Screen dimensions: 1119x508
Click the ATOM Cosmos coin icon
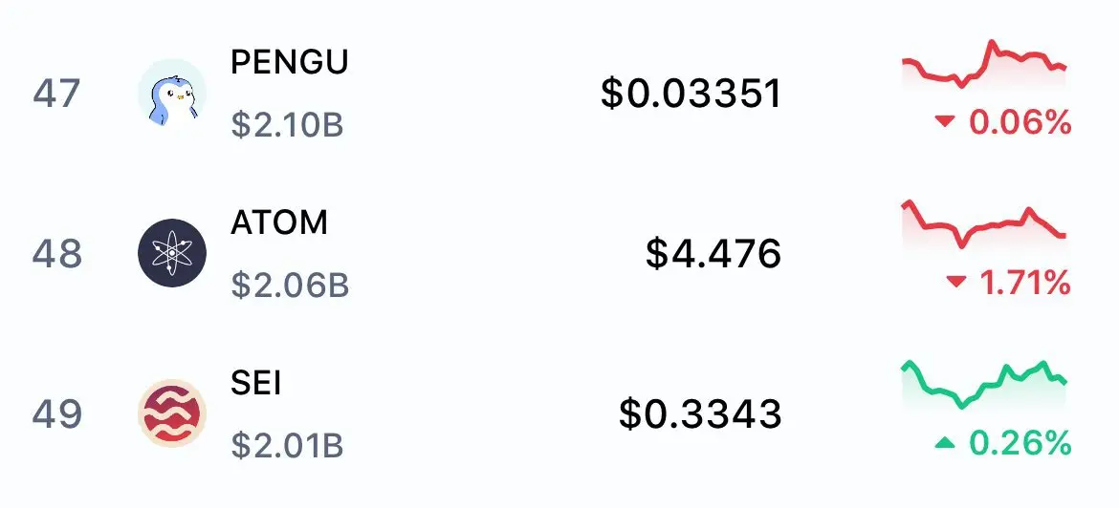[172, 253]
